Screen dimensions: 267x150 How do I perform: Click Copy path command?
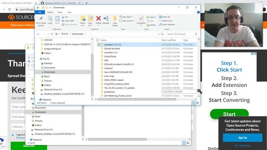coord(68,21)
